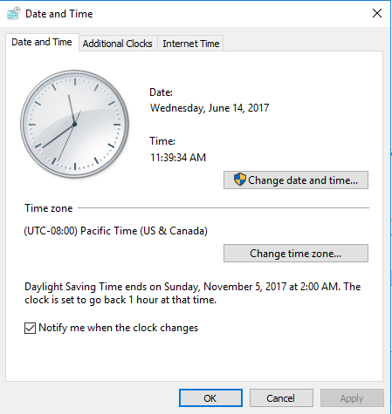The width and height of the screenshot is (392, 414).
Task: Click the Change time zone button
Action: click(296, 254)
